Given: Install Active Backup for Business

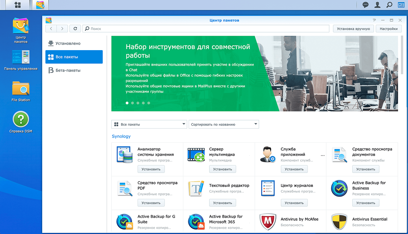Looking at the screenshot, I should tap(366, 203).
